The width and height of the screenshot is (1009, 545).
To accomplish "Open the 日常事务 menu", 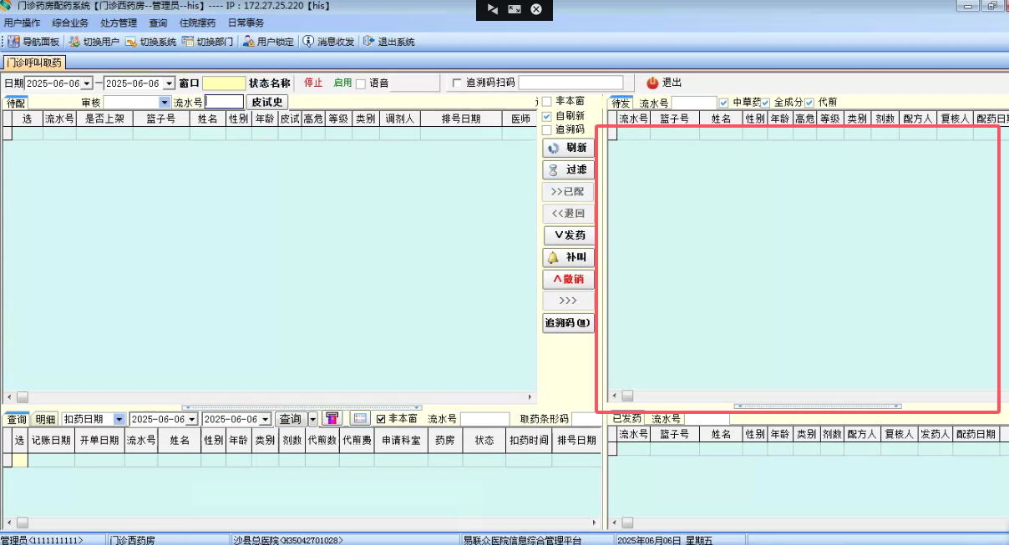I will 246,23.
